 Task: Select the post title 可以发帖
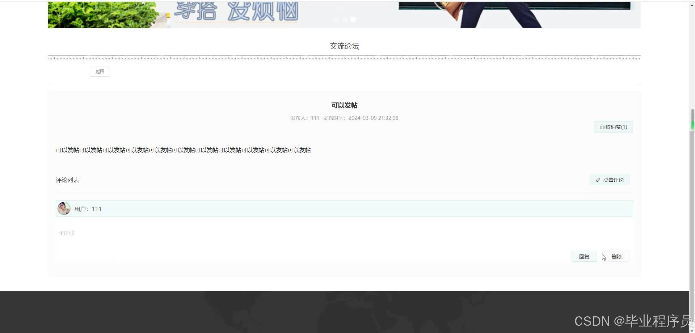pos(344,105)
